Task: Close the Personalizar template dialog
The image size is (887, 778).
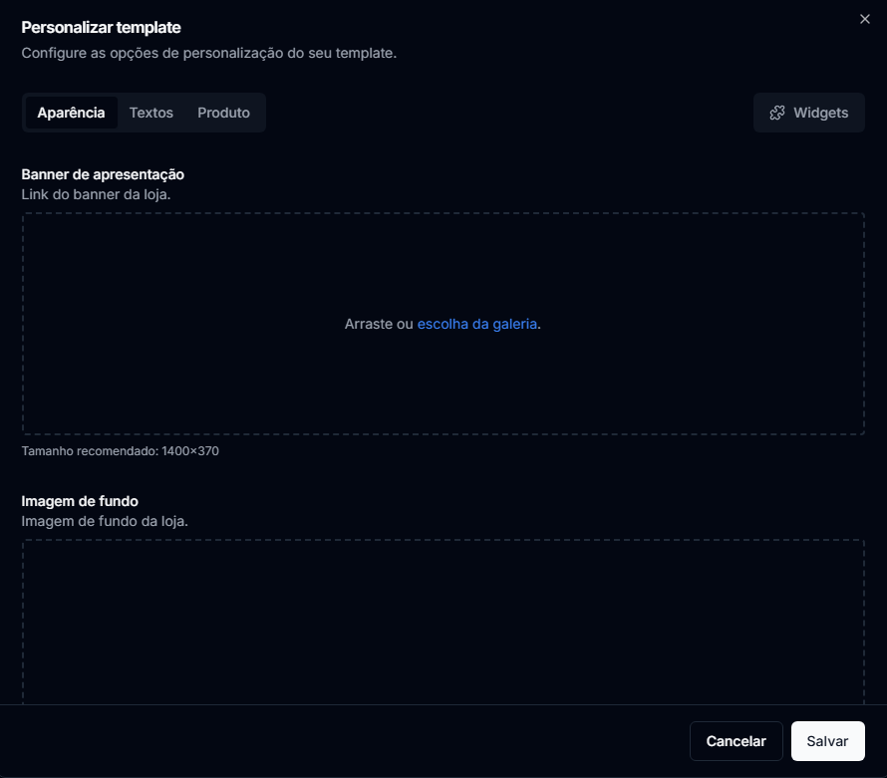Action: [x=864, y=19]
